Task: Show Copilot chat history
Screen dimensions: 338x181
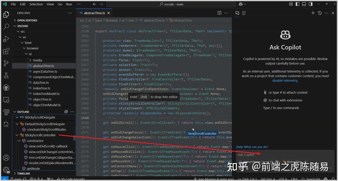Action: [320, 13]
